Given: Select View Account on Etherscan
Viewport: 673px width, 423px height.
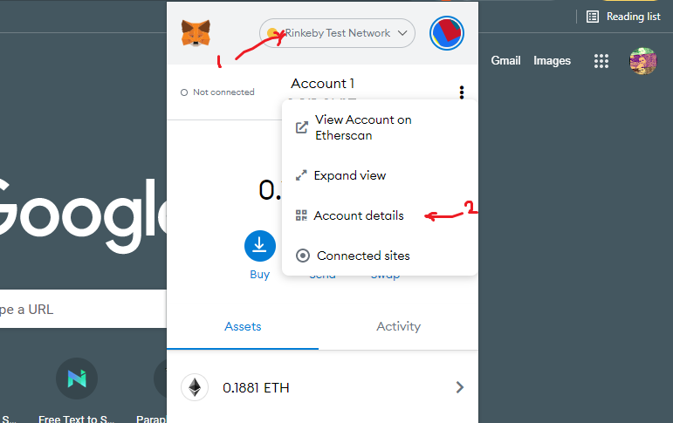Looking at the screenshot, I should click(362, 127).
